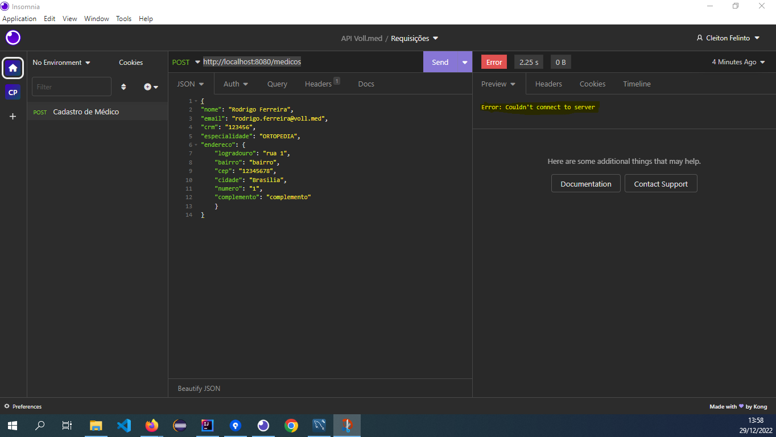Open the Application menu

pos(19,19)
